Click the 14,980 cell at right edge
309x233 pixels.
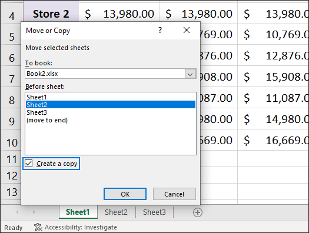pos(273,119)
